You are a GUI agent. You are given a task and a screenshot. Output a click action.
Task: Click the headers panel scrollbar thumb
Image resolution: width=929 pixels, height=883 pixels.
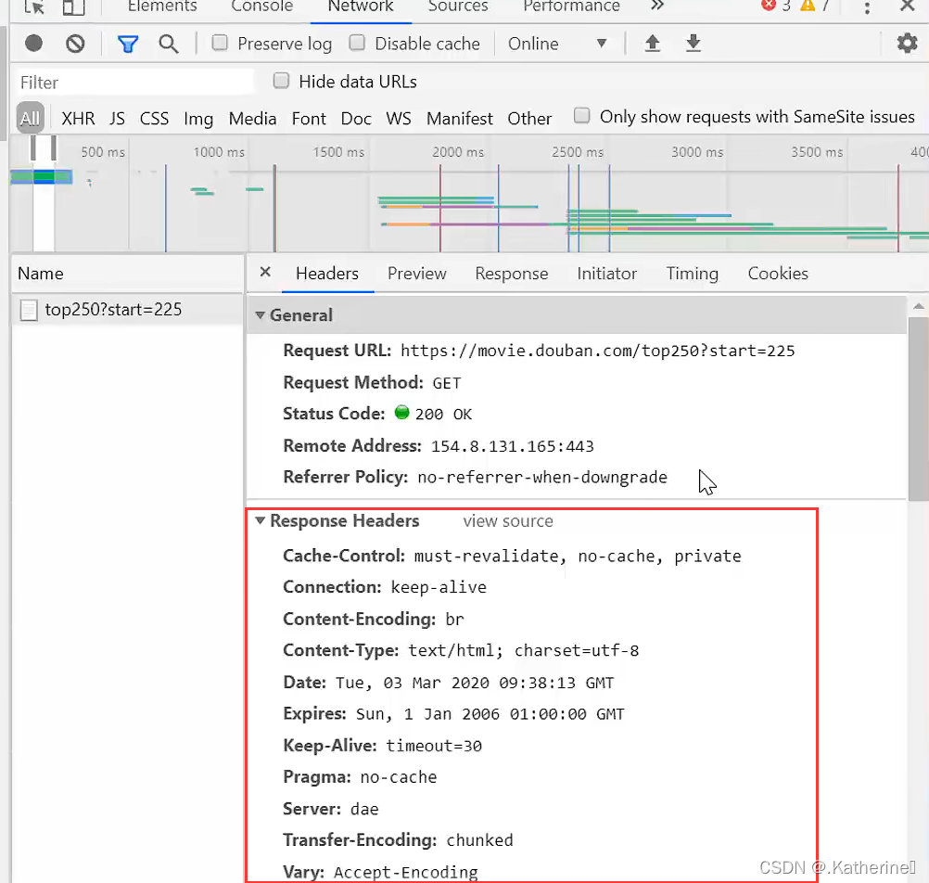click(918, 408)
